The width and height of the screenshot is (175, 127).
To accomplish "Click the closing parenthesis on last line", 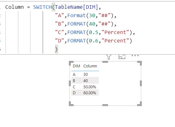I will (x=56, y=49).
